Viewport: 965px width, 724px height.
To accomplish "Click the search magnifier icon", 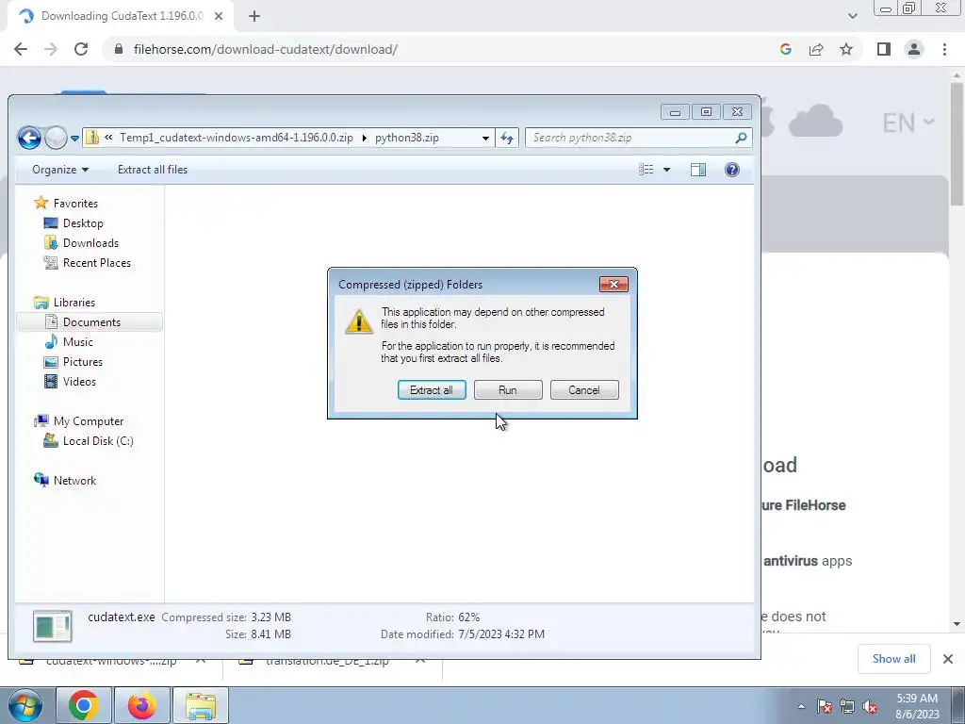I will coord(741,138).
